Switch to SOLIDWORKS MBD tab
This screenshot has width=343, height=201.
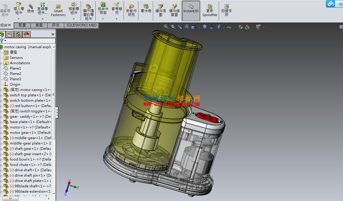(x=81, y=25)
